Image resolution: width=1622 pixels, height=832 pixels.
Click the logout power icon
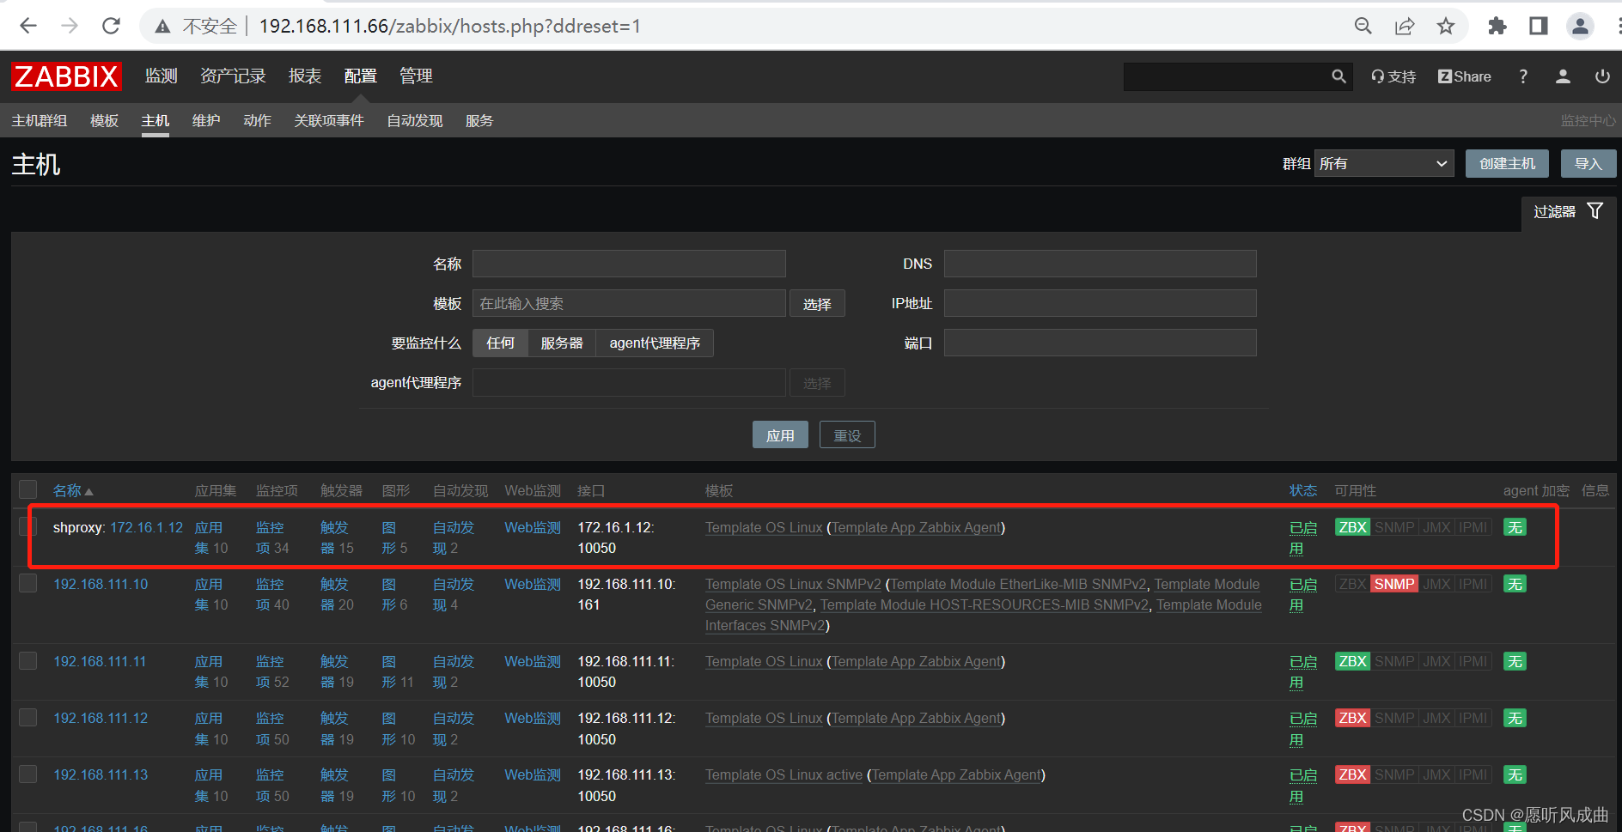click(1602, 76)
